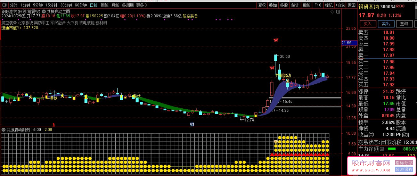Click the 共振启动 signal label on chart

pyautogui.click(x=283, y=75)
